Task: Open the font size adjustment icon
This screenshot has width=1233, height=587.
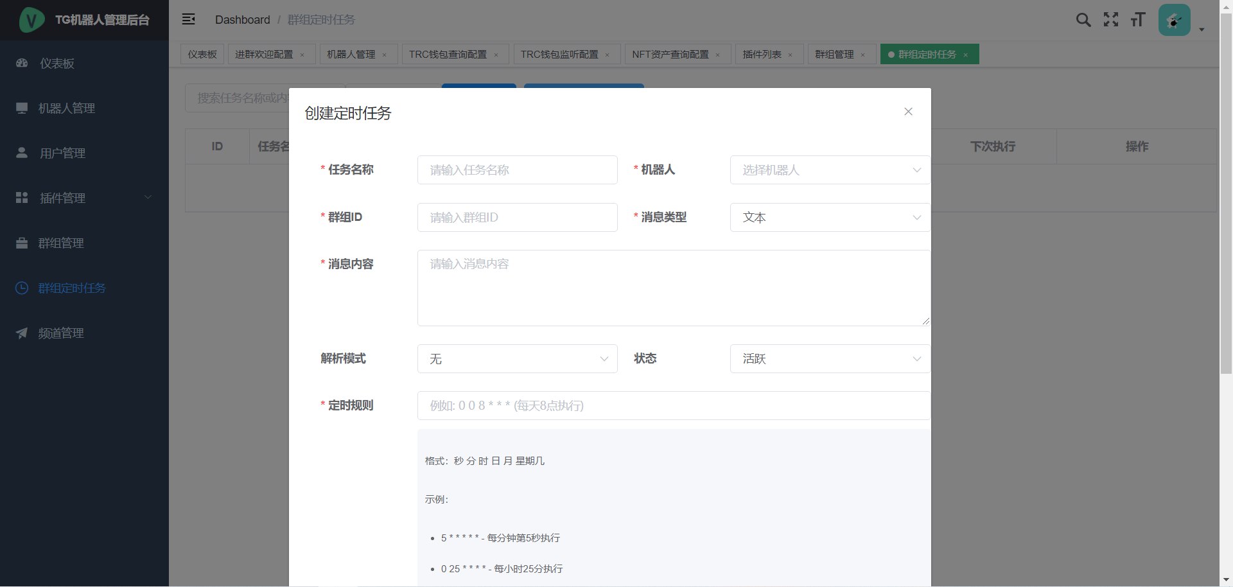Action: tap(1137, 20)
